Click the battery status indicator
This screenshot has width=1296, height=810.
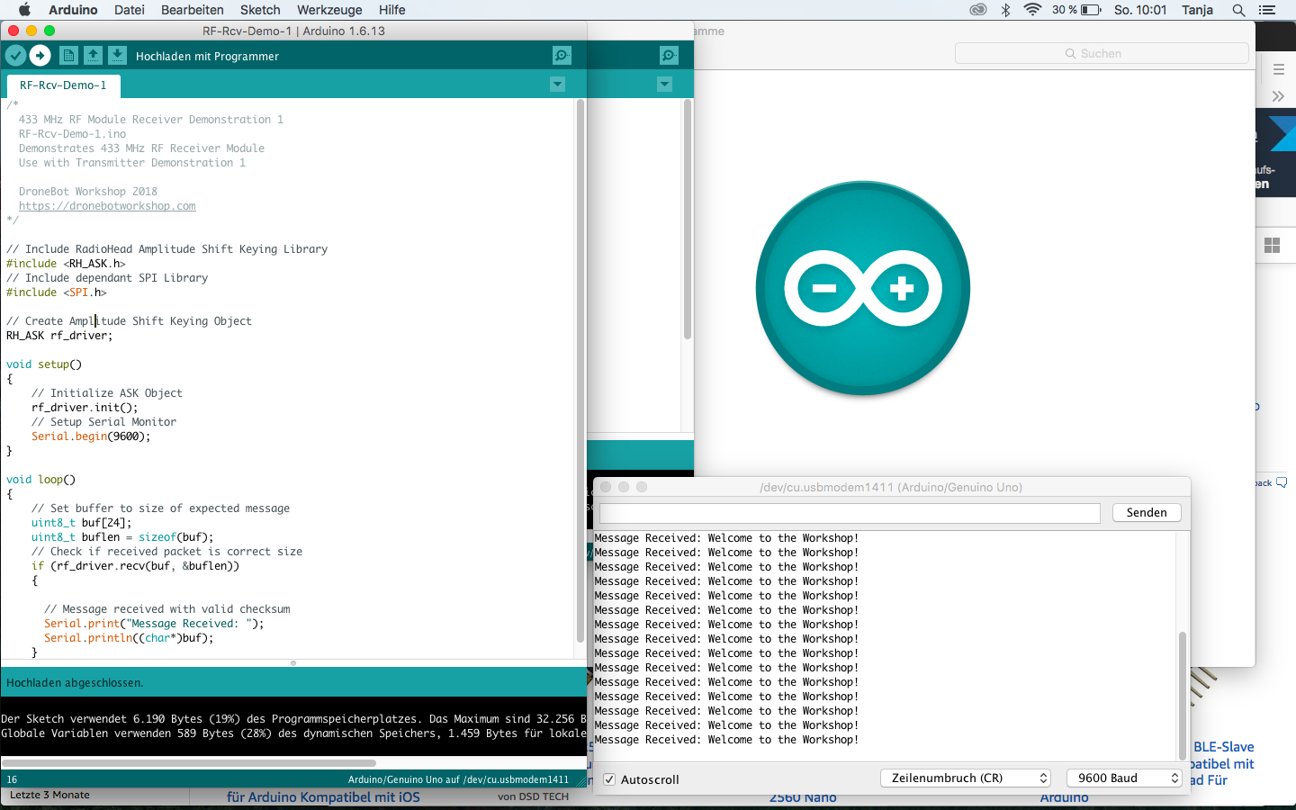click(x=1077, y=10)
